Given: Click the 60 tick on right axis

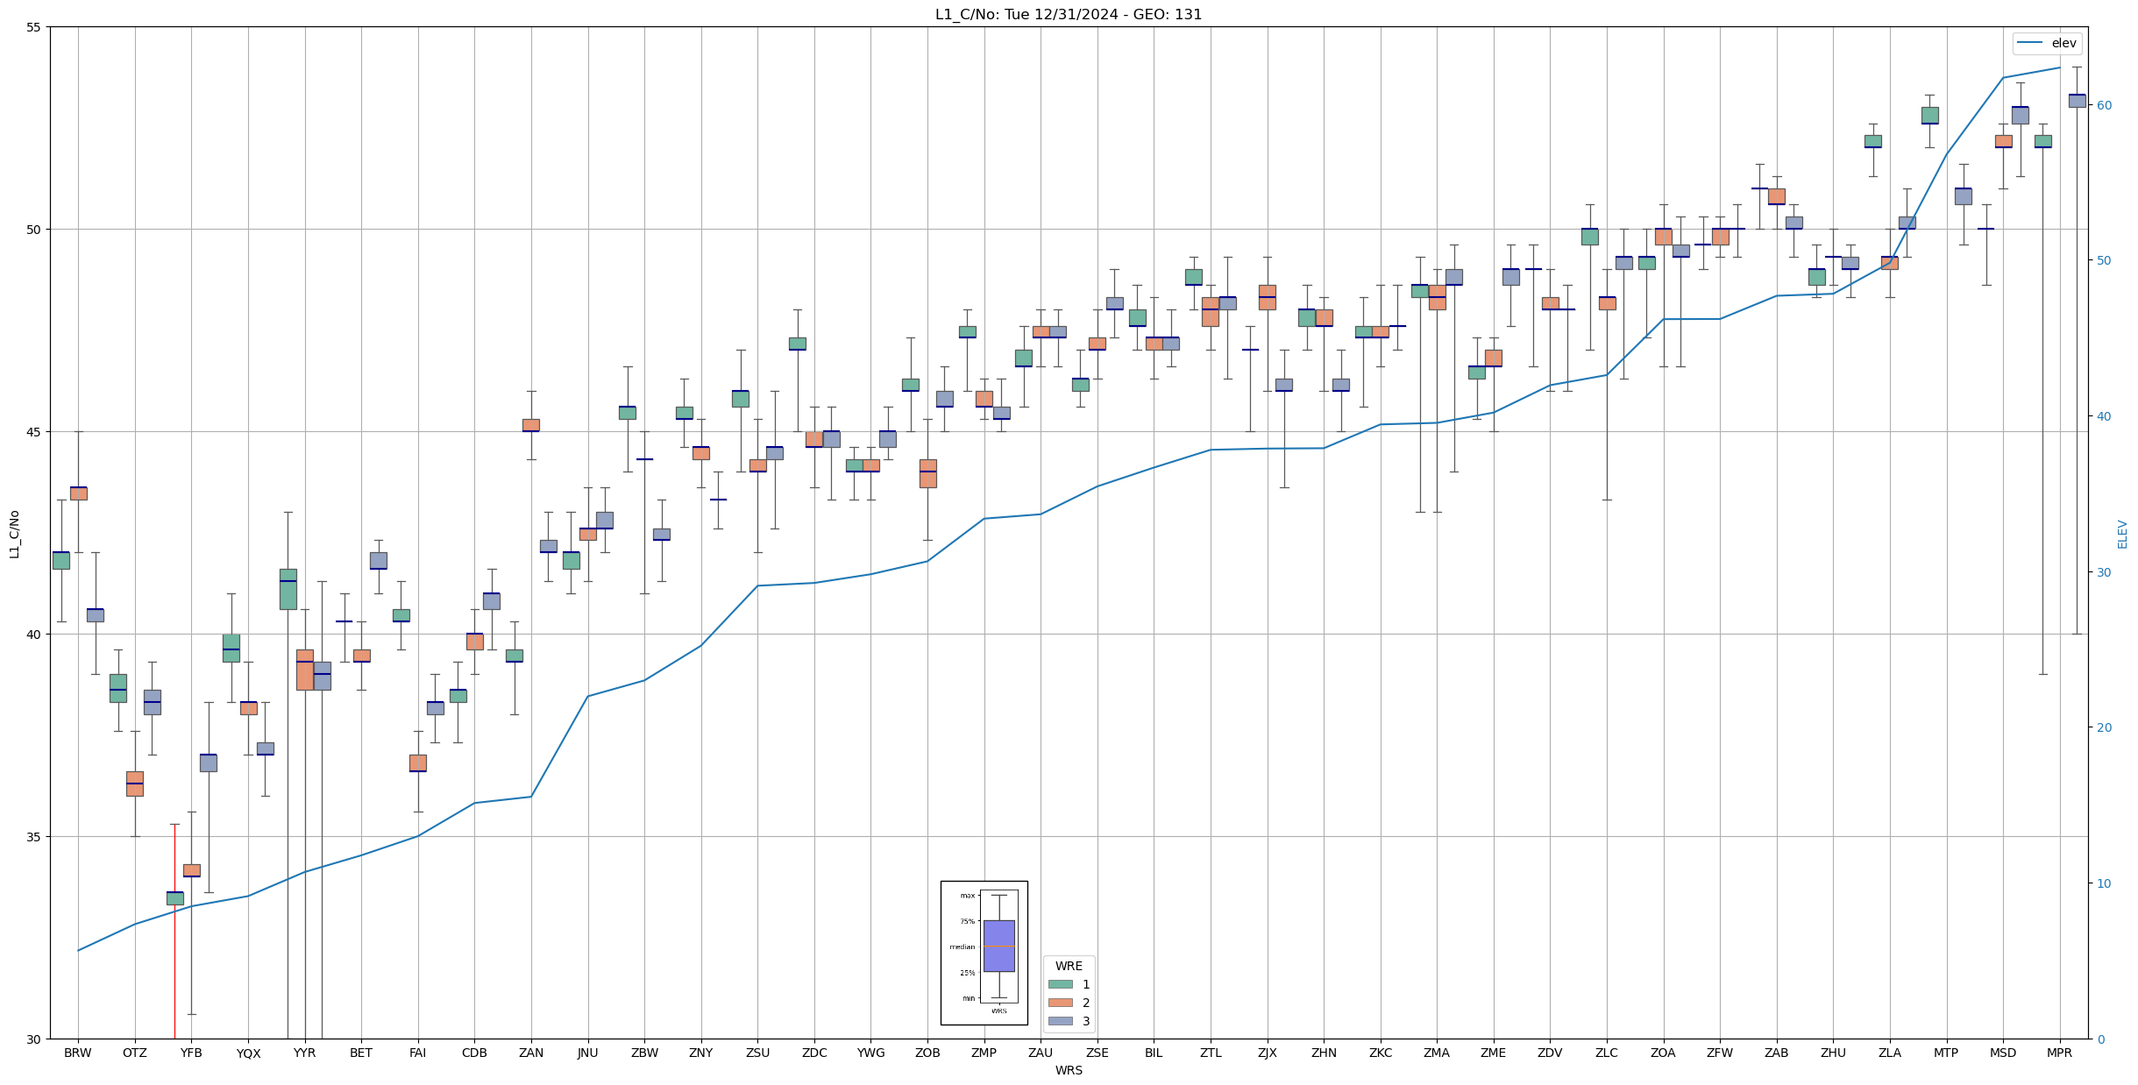Looking at the screenshot, I should coord(2103,105).
